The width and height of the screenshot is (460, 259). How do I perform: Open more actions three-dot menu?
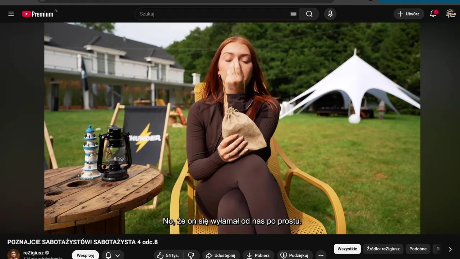click(321, 255)
